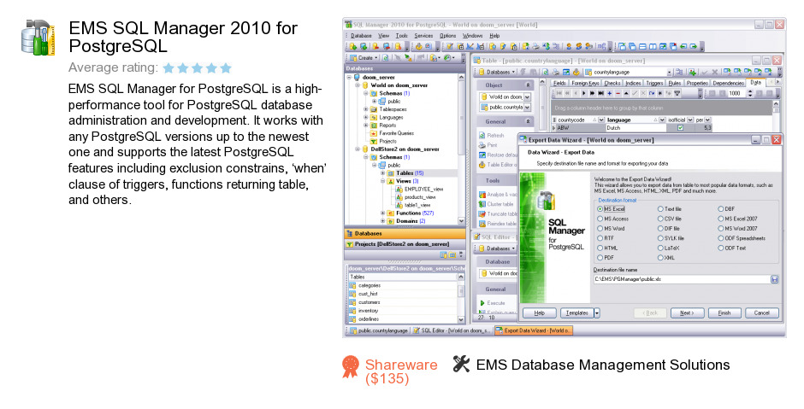Click the register database icon

[353, 47]
